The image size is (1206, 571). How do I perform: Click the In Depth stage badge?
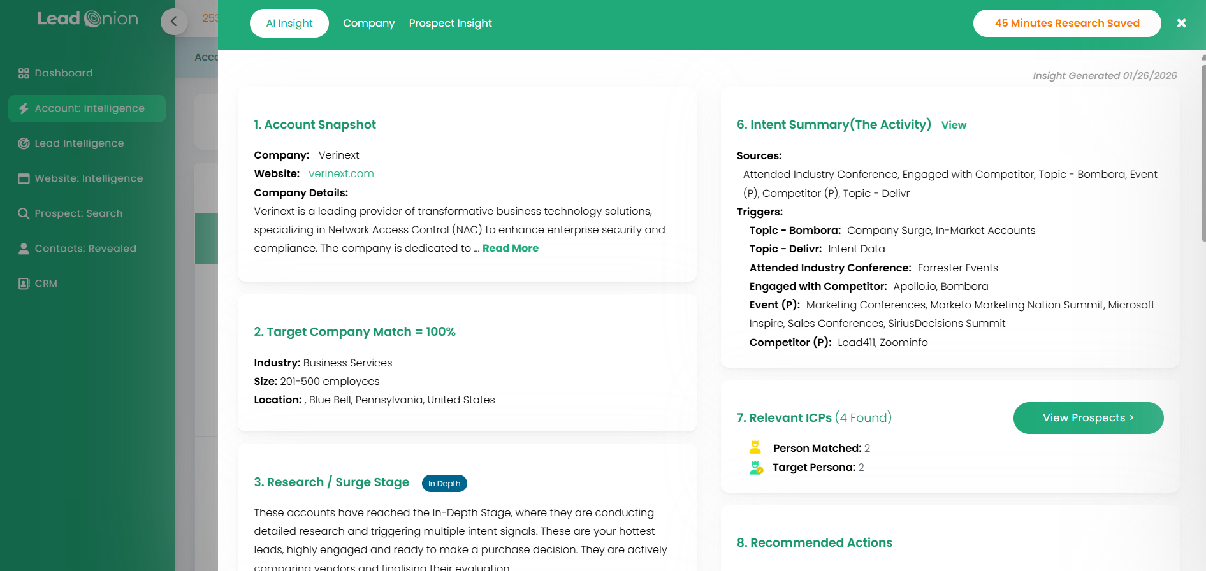click(x=444, y=484)
